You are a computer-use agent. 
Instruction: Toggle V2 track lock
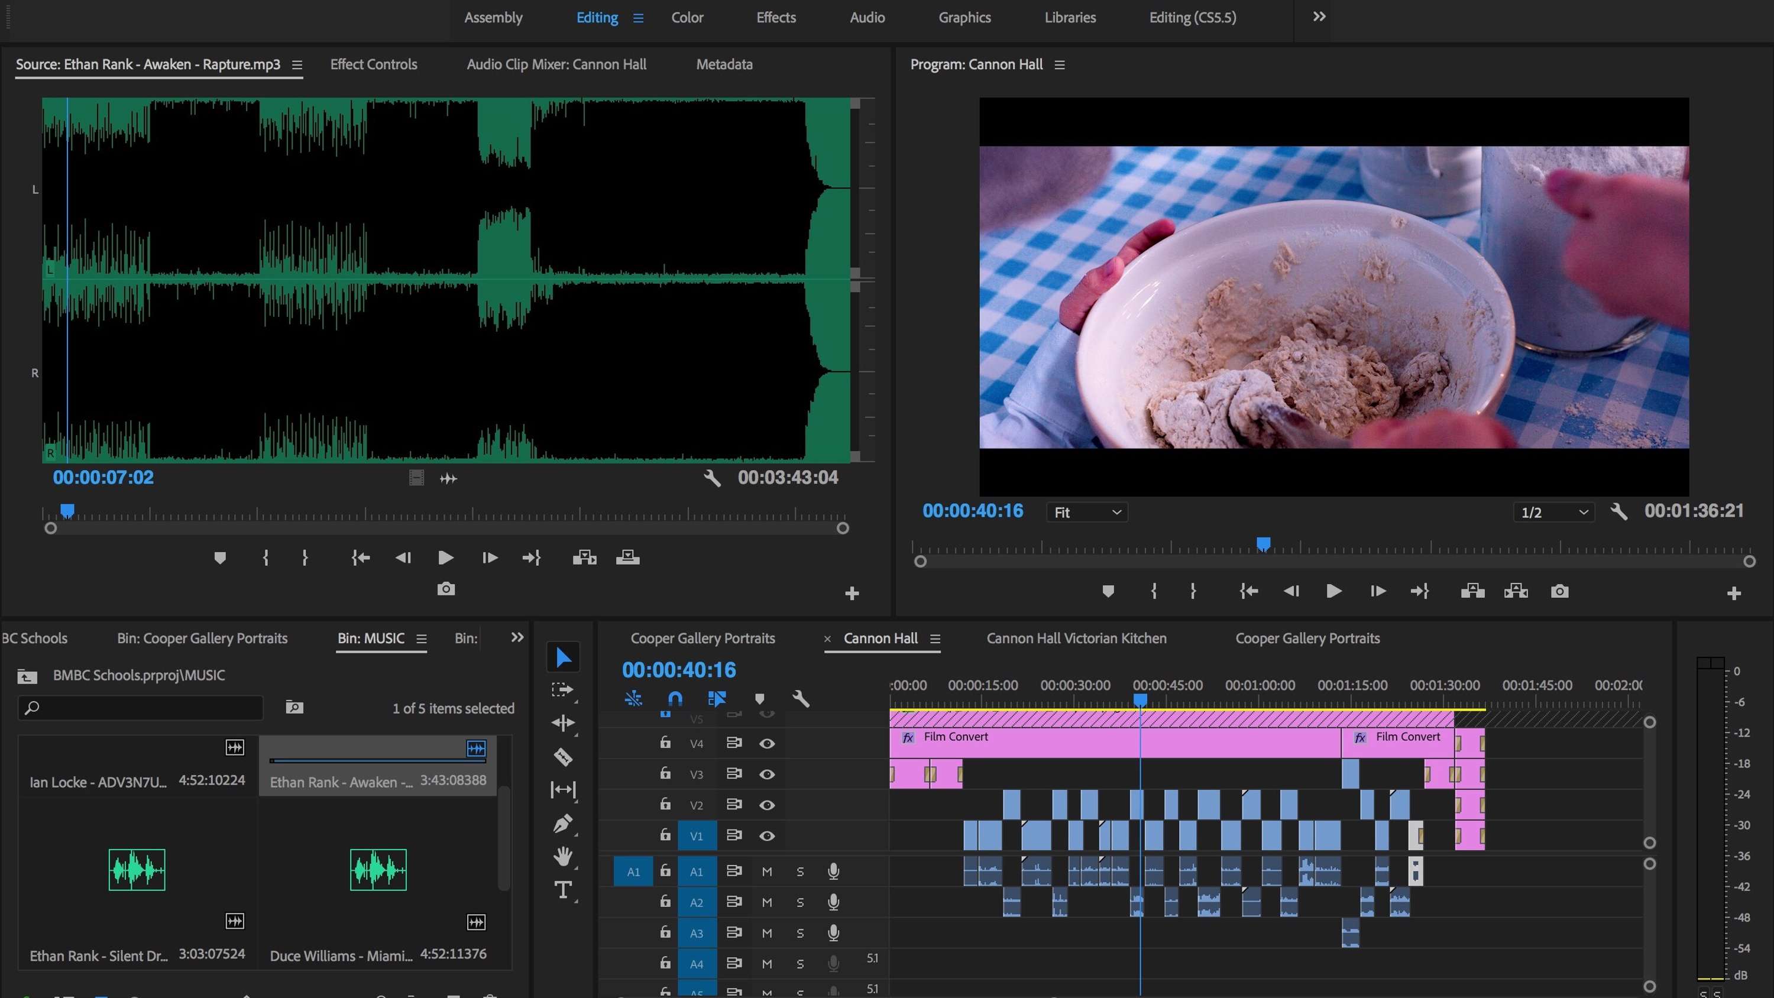pyautogui.click(x=665, y=803)
